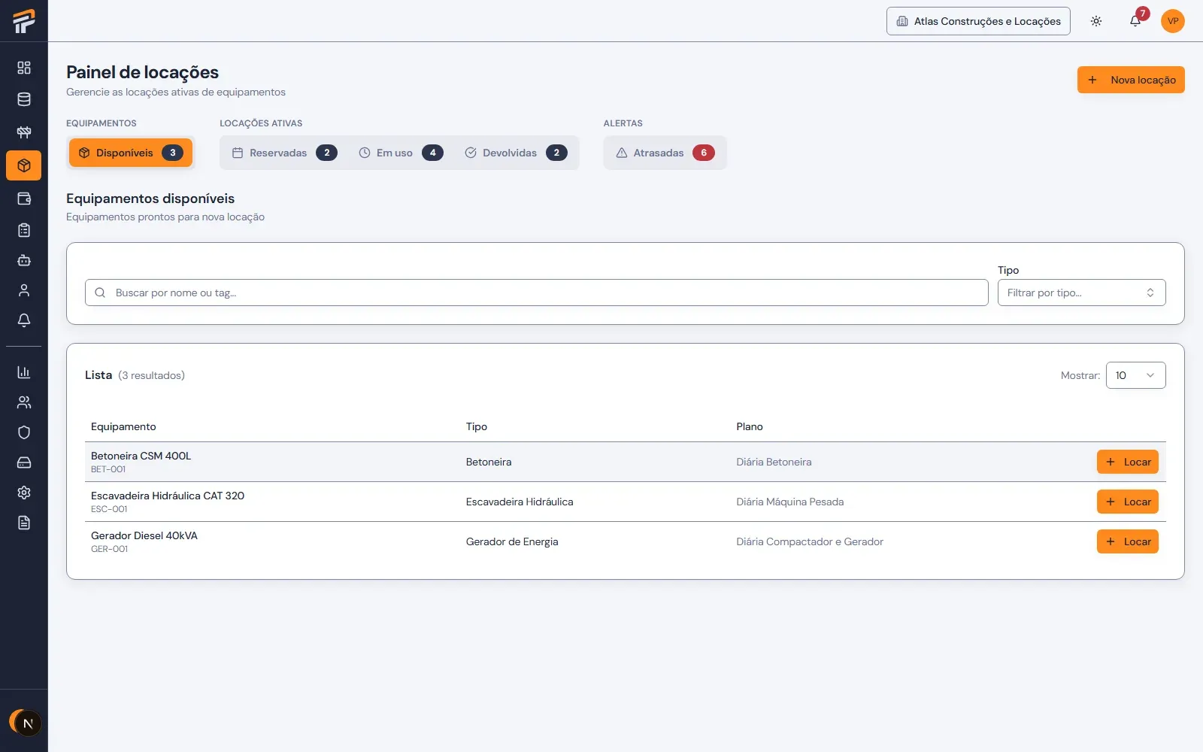
Task: Click the Equipamentos disponíveis heading
Action: coord(150,199)
